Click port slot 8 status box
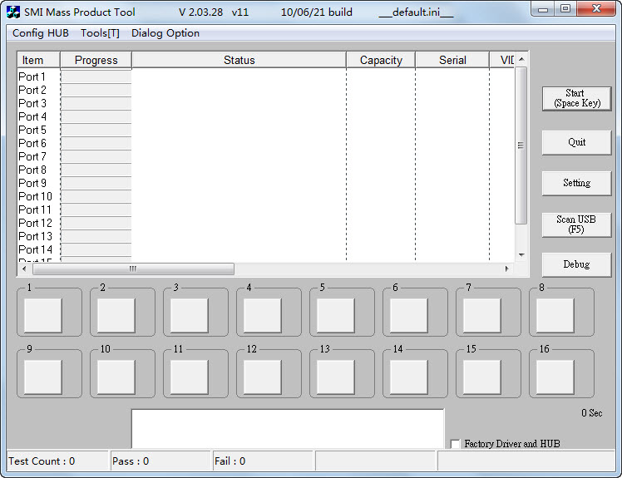The height and width of the screenshot is (478, 622). (555, 315)
